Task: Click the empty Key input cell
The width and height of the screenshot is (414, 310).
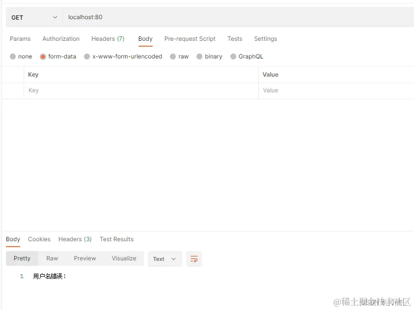Action: pyautogui.click(x=141, y=90)
